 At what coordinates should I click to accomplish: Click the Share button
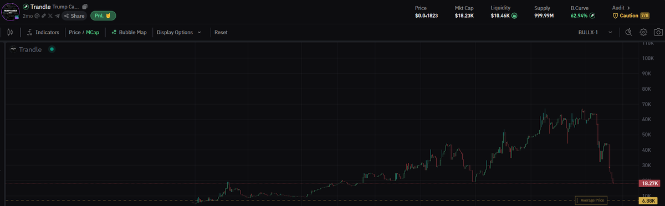pyautogui.click(x=74, y=16)
